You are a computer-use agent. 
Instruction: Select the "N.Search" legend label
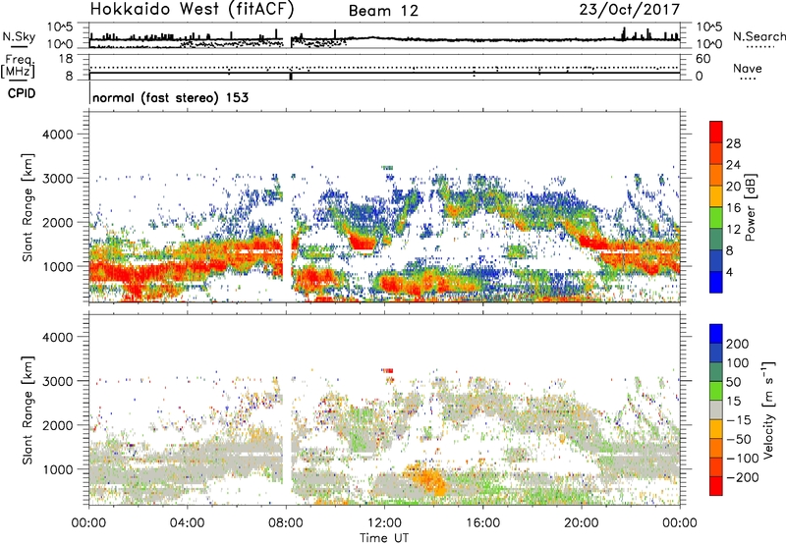click(x=759, y=36)
